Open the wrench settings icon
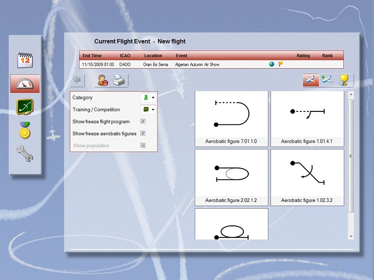This screenshot has height=280, width=374. [x=25, y=154]
